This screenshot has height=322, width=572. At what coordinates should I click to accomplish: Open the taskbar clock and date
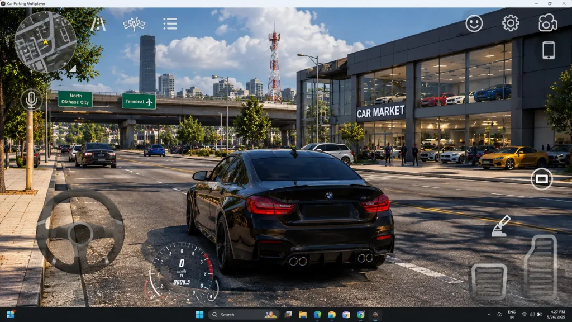coord(557,315)
